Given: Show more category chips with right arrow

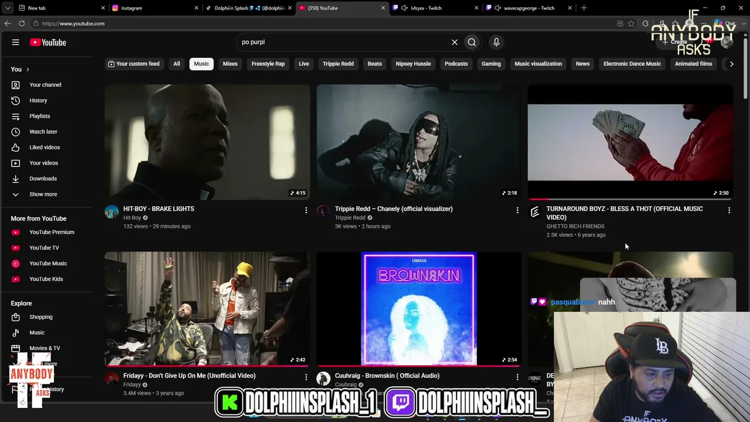Looking at the screenshot, I should click(x=731, y=64).
